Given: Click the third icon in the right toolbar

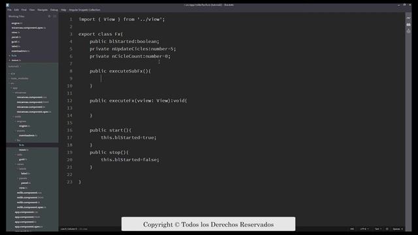Looking at the screenshot, I should [x=408, y=31].
